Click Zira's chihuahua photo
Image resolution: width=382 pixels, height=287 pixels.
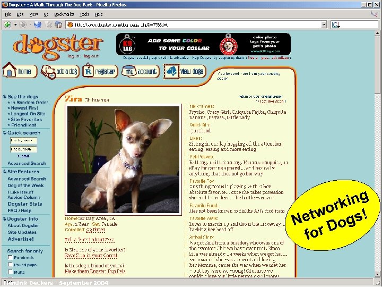tap(123, 159)
